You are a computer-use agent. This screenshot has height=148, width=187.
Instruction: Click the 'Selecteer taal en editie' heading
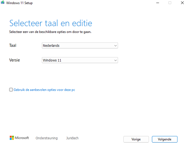tap(51, 23)
